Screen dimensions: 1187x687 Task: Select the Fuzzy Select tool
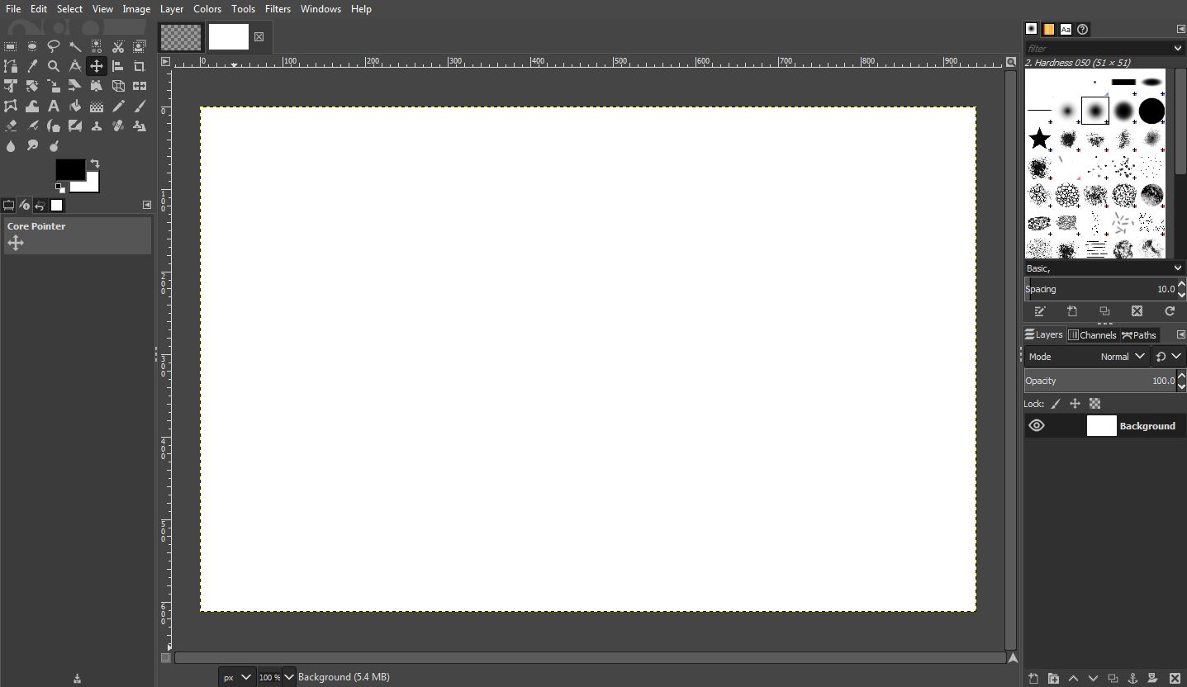75,46
